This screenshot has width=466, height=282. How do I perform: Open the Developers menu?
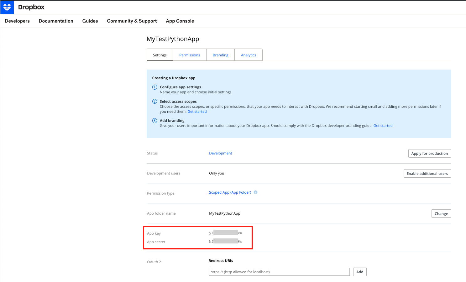(x=17, y=21)
